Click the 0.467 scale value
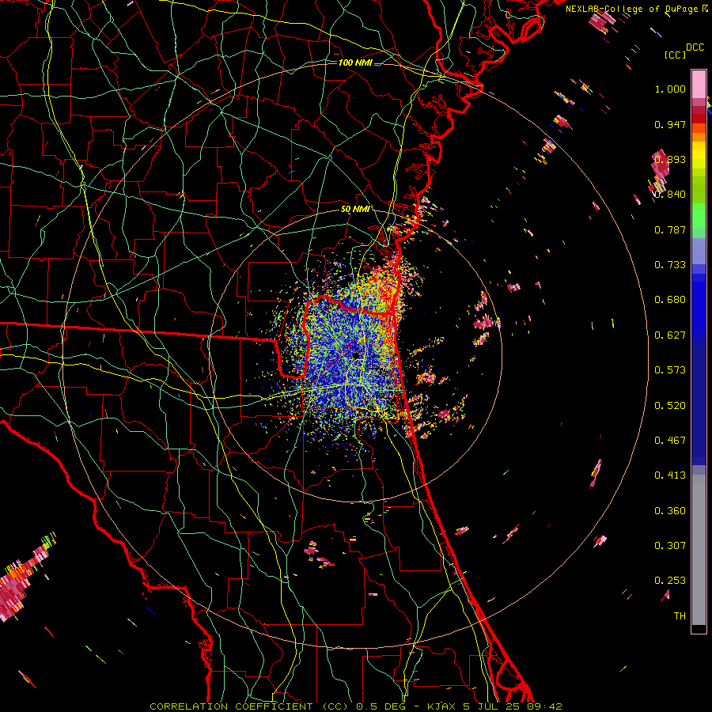The width and height of the screenshot is (712, 712). coord(670,441)
